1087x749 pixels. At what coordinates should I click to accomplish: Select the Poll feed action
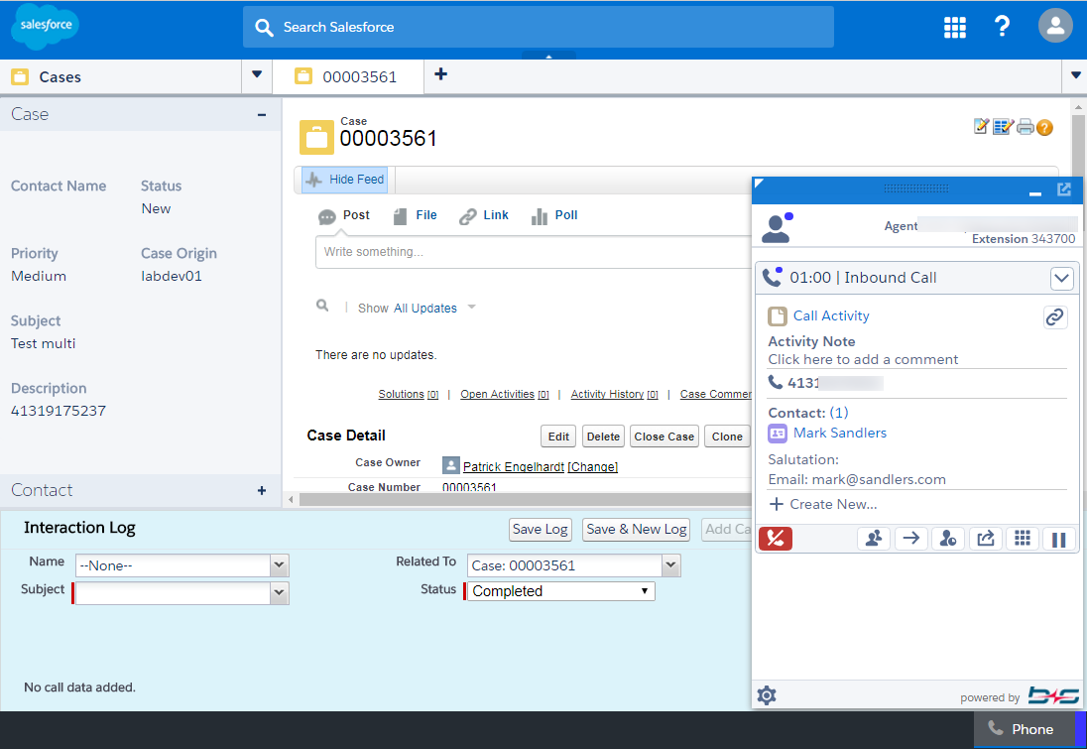pyautogui.click(x=554, y=215)
